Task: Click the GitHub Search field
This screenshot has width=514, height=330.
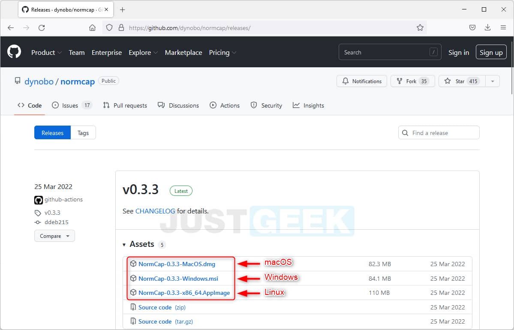Action: pos(390,52)
